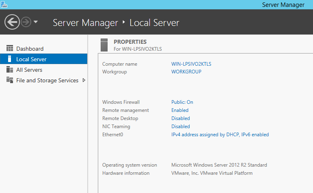Click the Local Server breadcrumb heading
The width and height of the screenshot is (313, 193).
(x=154, y=23)
